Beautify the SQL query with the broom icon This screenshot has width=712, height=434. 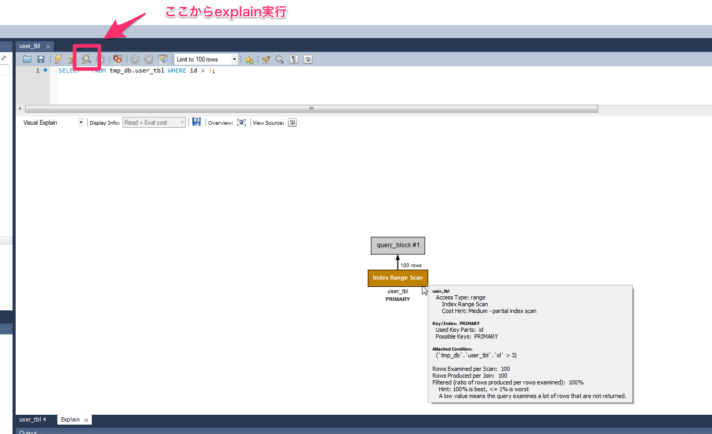coord(266,58)
